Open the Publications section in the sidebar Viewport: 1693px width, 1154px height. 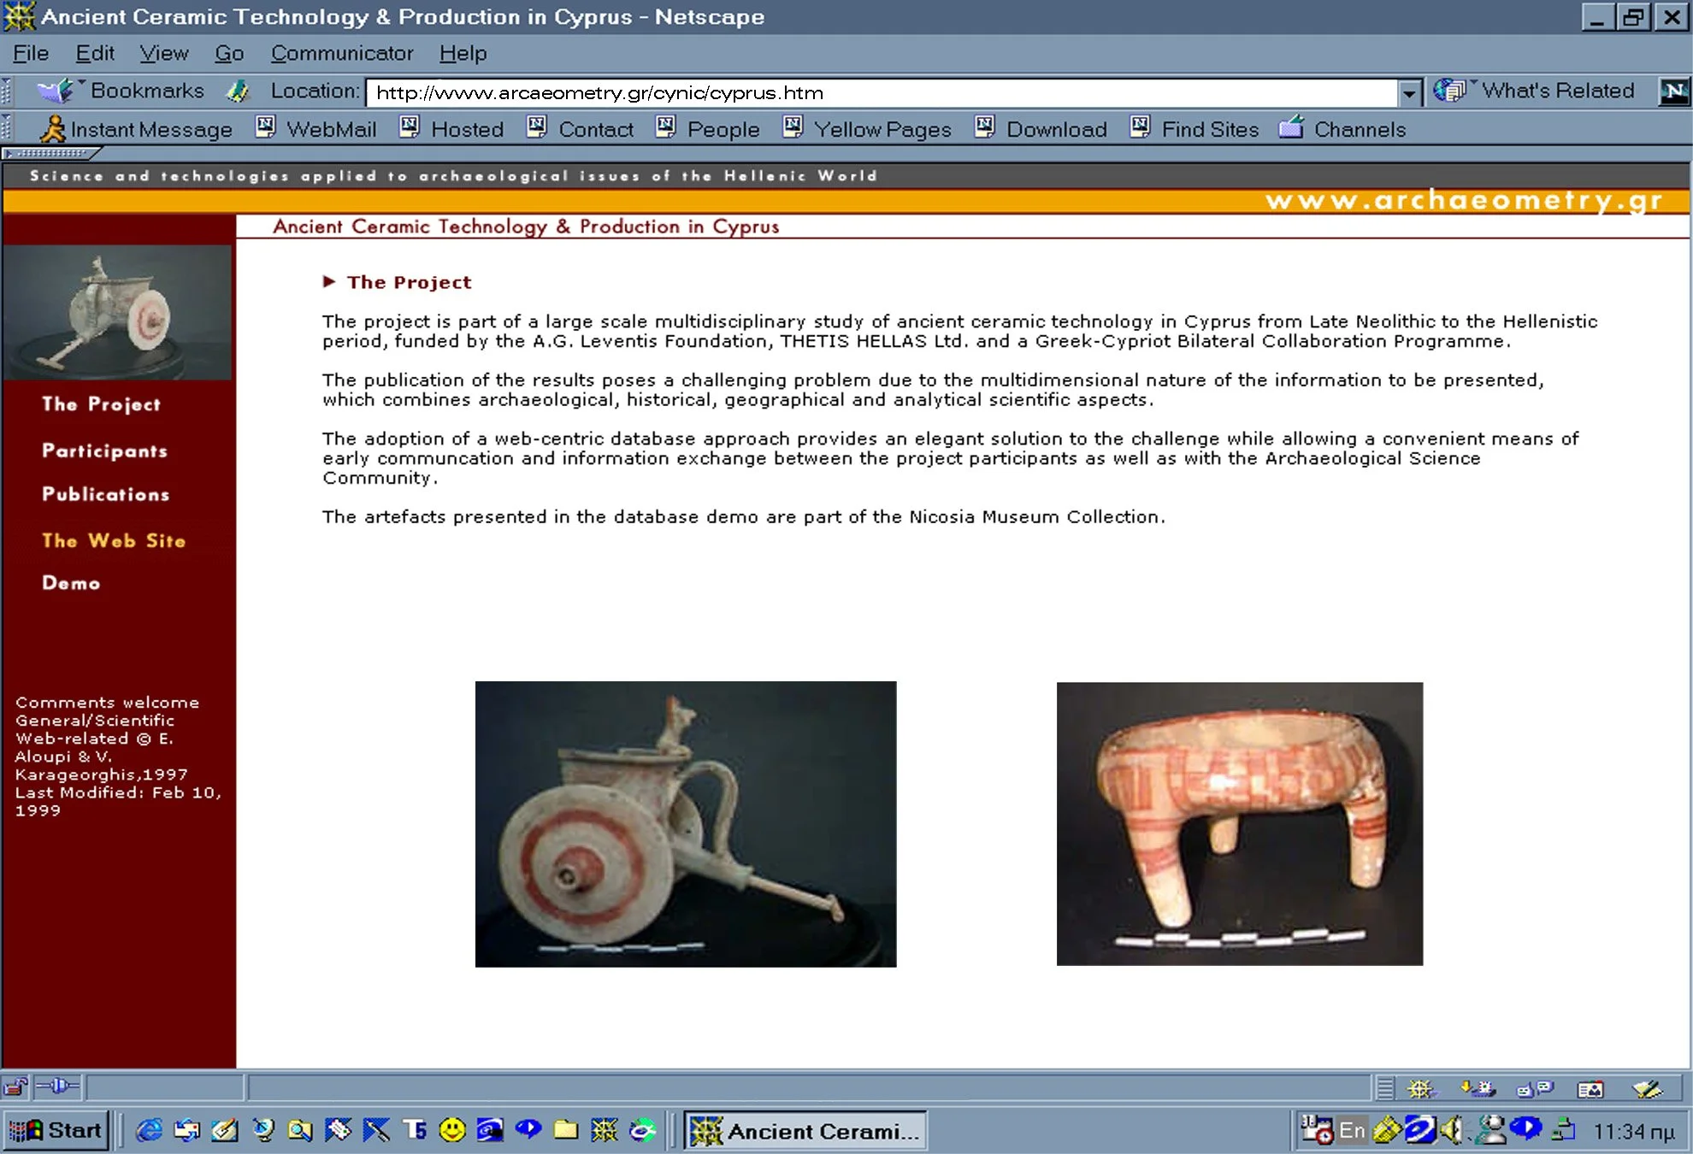coord(106,494)
